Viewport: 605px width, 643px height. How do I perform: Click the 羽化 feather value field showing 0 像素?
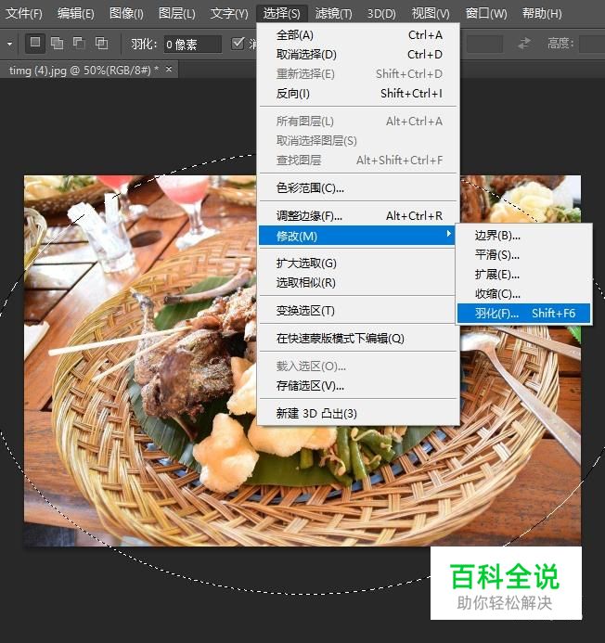coord(193,44)
